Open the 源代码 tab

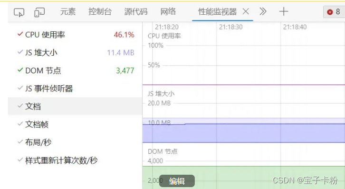click(x=136, y=11)
